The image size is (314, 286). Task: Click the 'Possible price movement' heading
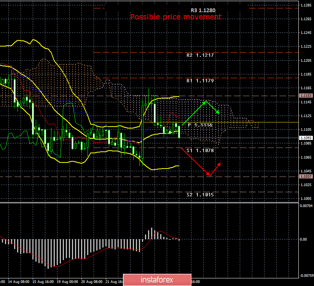click(x=176, y=17)
